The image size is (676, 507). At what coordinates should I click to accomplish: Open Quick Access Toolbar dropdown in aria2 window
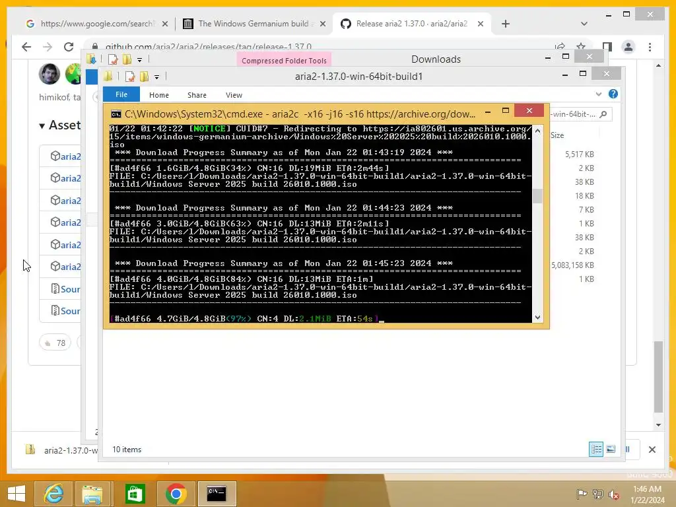point(156,77)
